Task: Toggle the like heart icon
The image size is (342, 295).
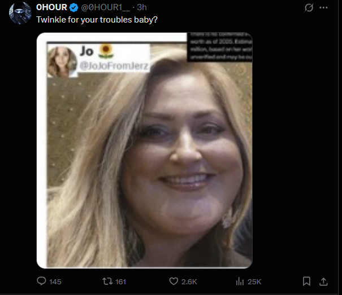Action: (x=174, y=281)
